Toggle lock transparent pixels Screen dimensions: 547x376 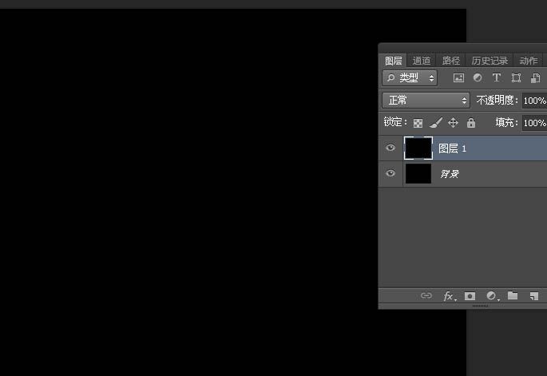tap(417, 123)
